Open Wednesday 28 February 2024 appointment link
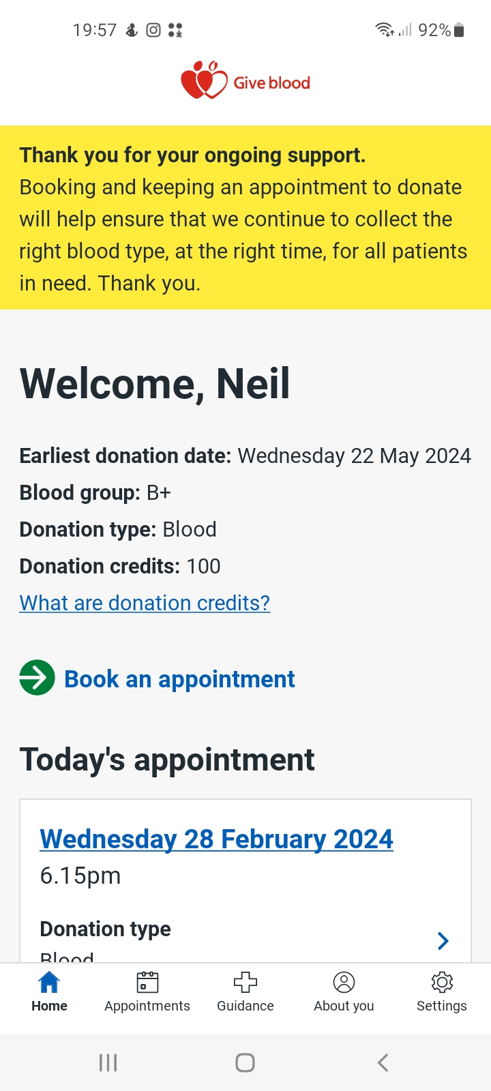 click(216, 839)
